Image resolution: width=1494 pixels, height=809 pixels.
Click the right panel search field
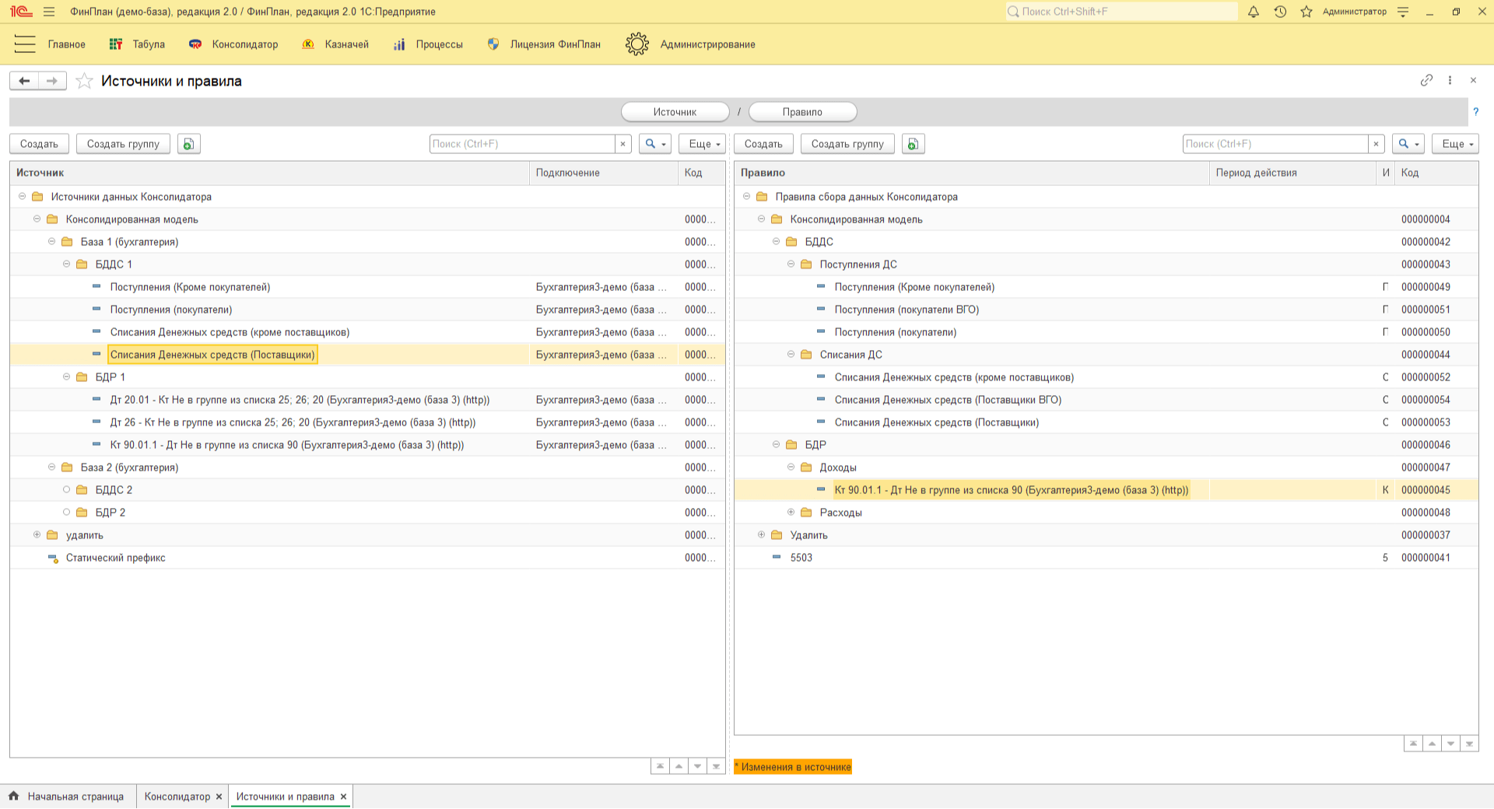1275,144
